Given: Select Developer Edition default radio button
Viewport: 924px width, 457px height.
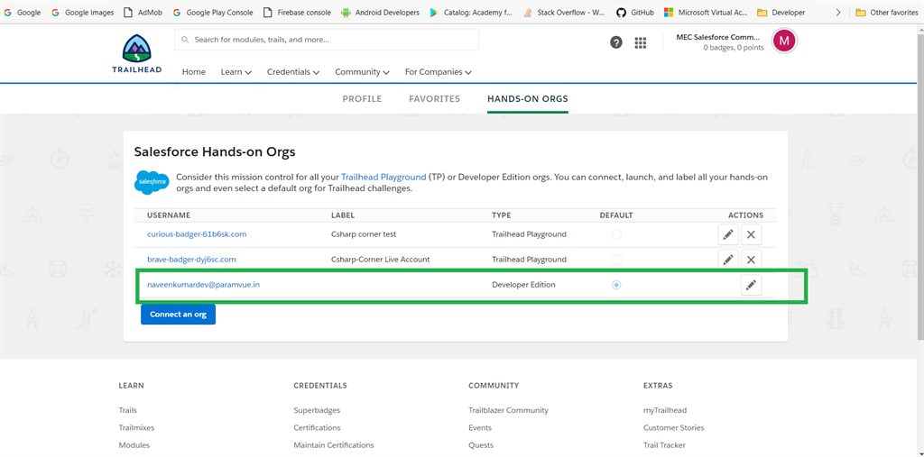Looking at the screenshot, I should coord(616,285).
